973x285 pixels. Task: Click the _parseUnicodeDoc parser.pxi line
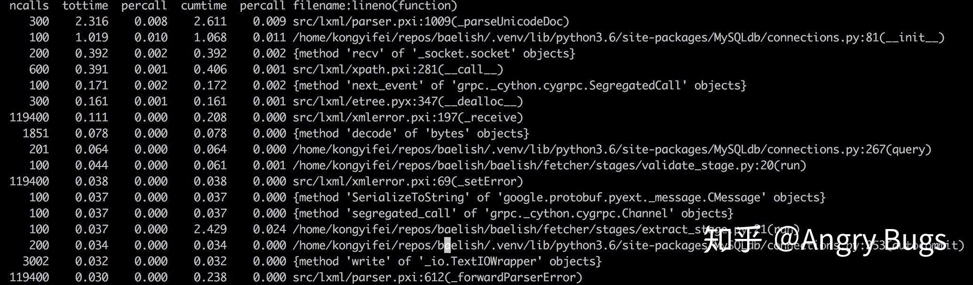[x=431, y=22]
